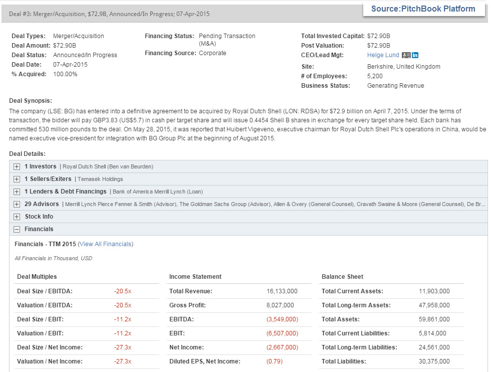This screenshot has width=491, height=372.
Task: Select the Total Liabilities value 30,375,000
Action: pos(434,361)
